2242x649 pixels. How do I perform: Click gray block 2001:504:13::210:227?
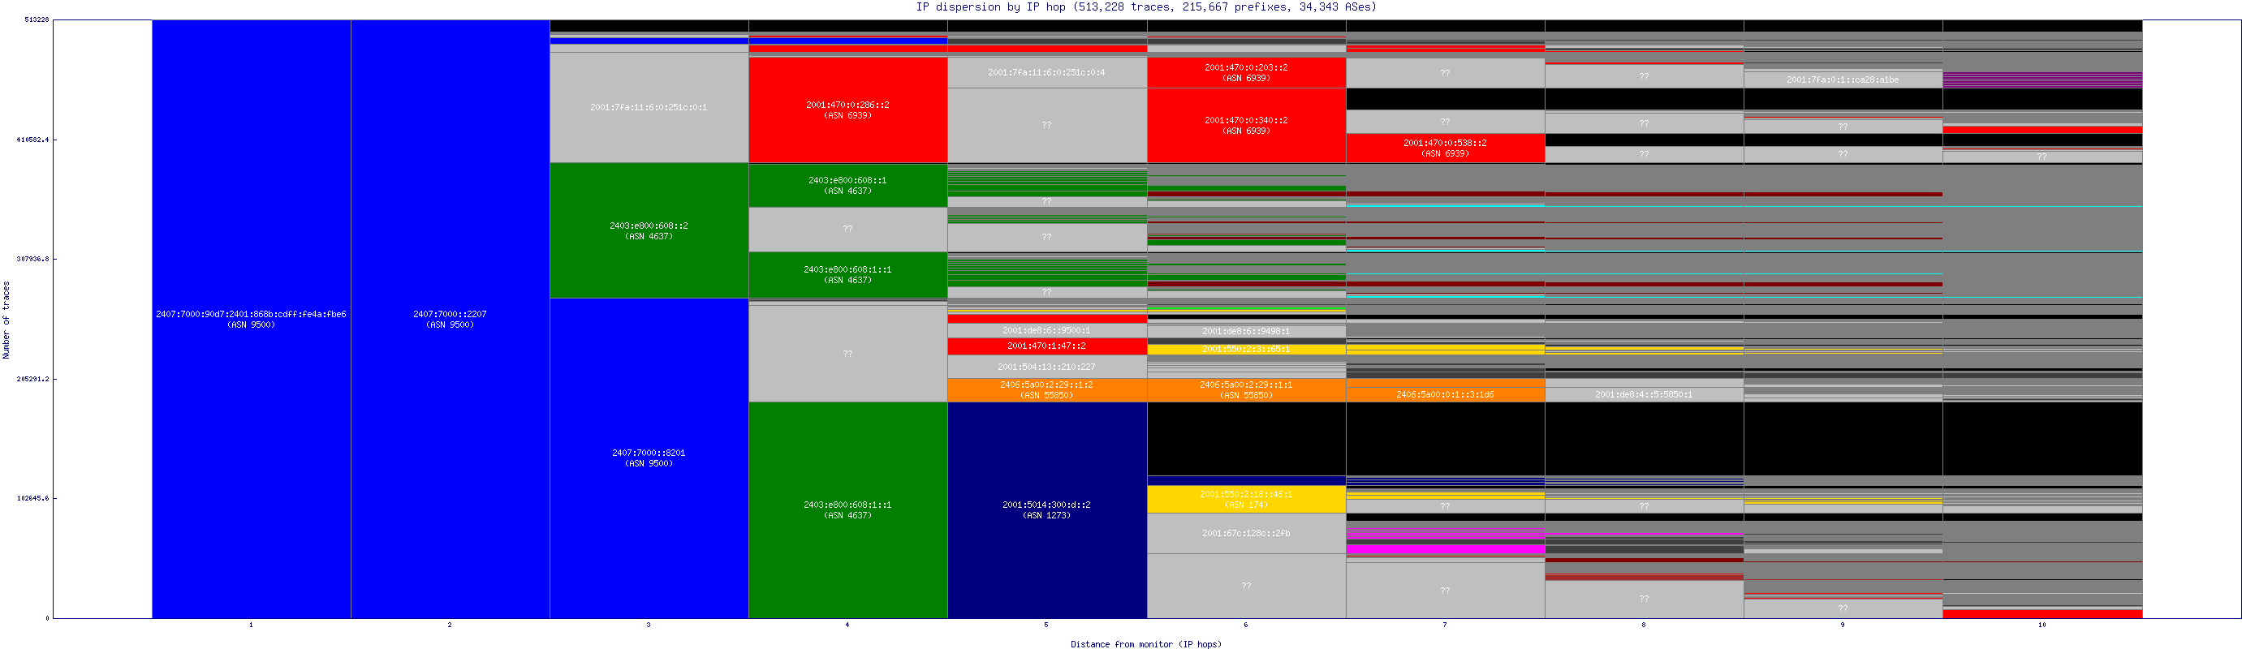[x=1047, y=366]
